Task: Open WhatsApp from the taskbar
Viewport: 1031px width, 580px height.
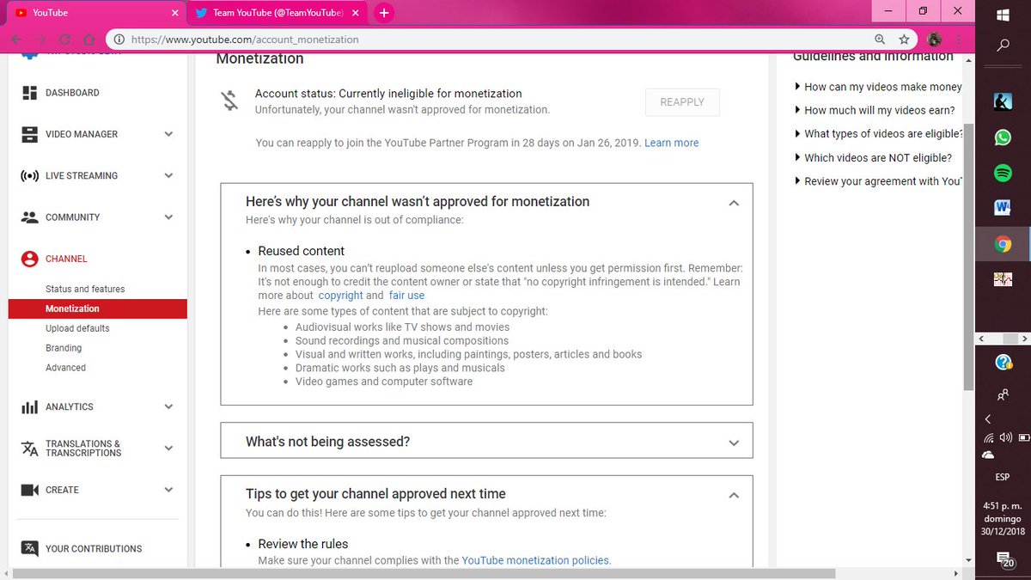Action: (x=1003, y=137)
